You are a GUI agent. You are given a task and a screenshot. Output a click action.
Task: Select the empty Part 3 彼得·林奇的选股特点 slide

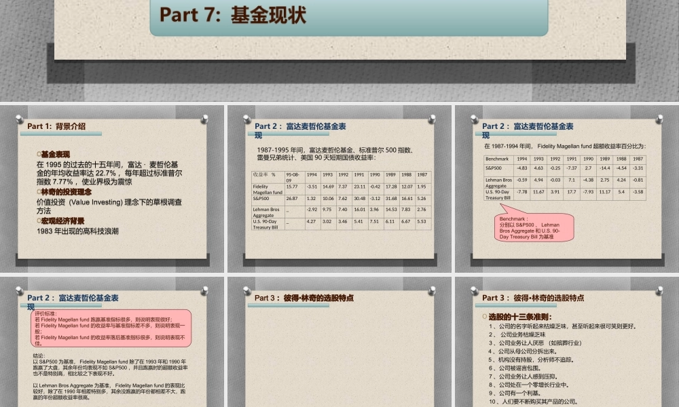pos(339,342)
